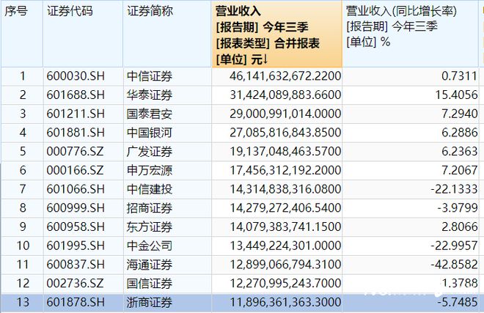The image size is (484, 313).
Task: Click the 招商证券 name cell
Action: click(x=151, y=207)
